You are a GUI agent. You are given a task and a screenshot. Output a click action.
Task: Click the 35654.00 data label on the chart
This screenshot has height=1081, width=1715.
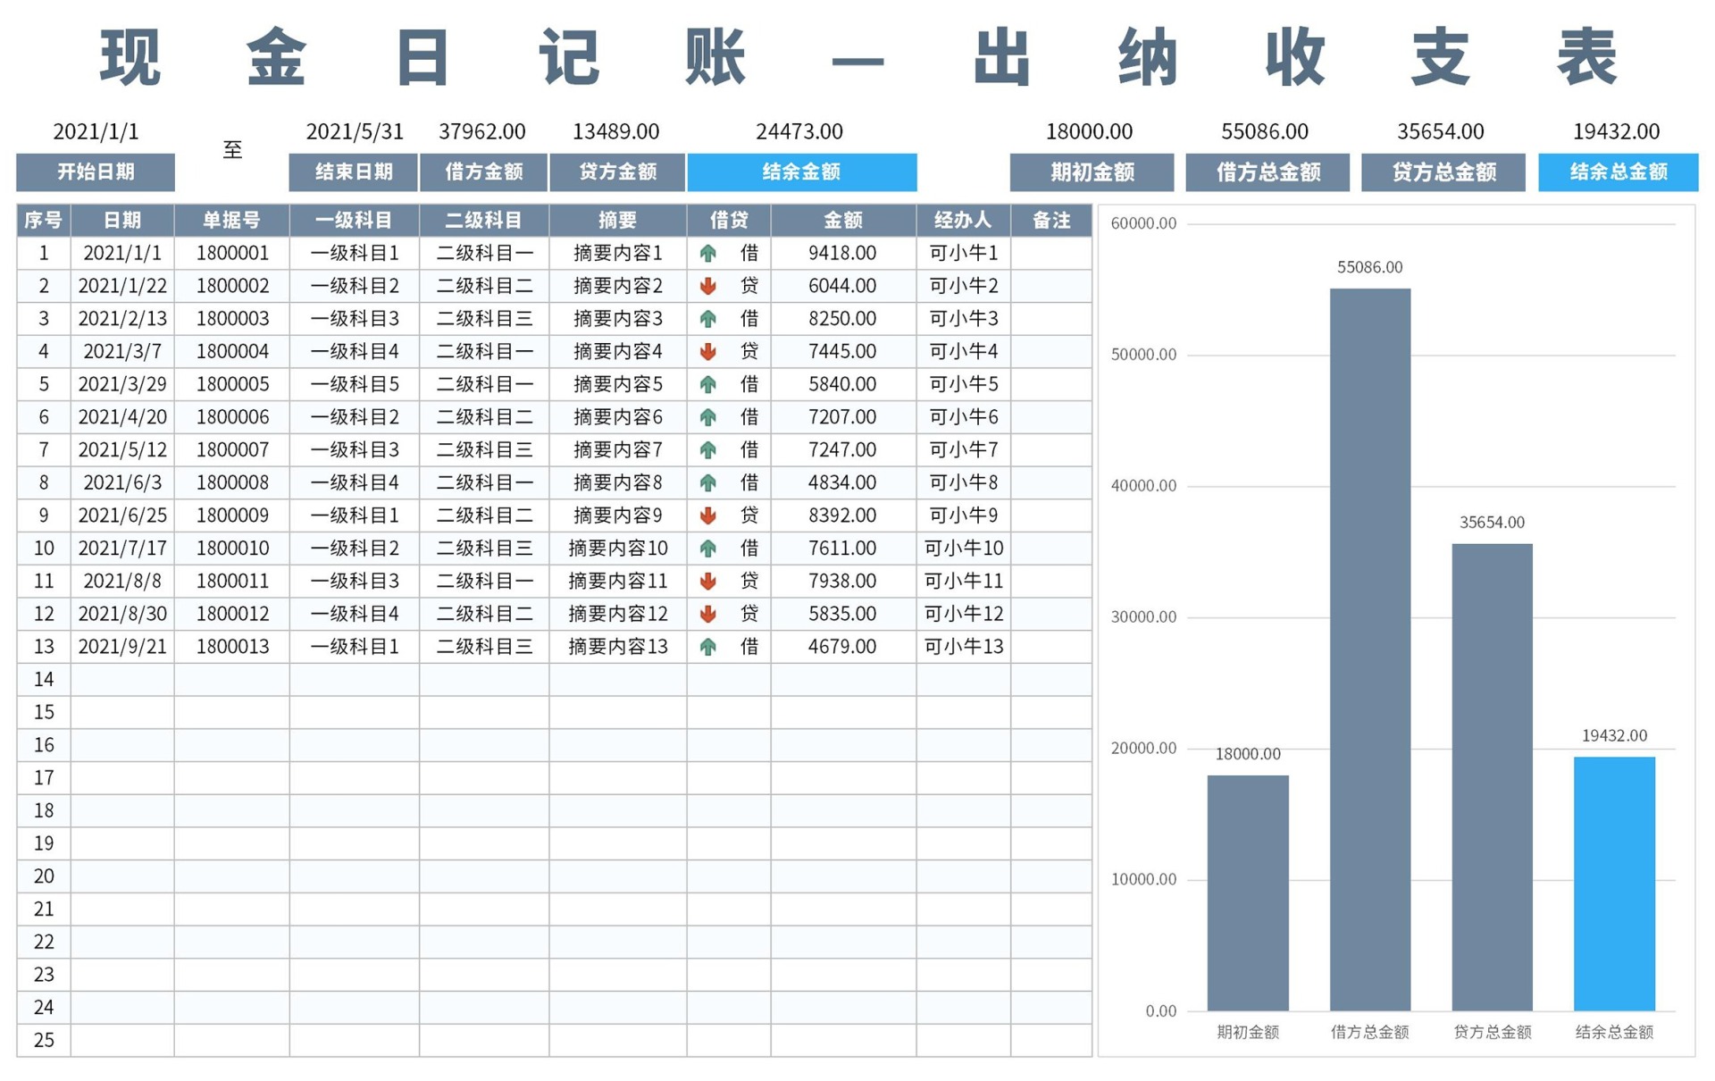(x=1492, y=523)
